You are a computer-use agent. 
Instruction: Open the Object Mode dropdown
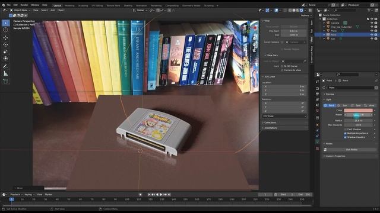tap(20, 11)
